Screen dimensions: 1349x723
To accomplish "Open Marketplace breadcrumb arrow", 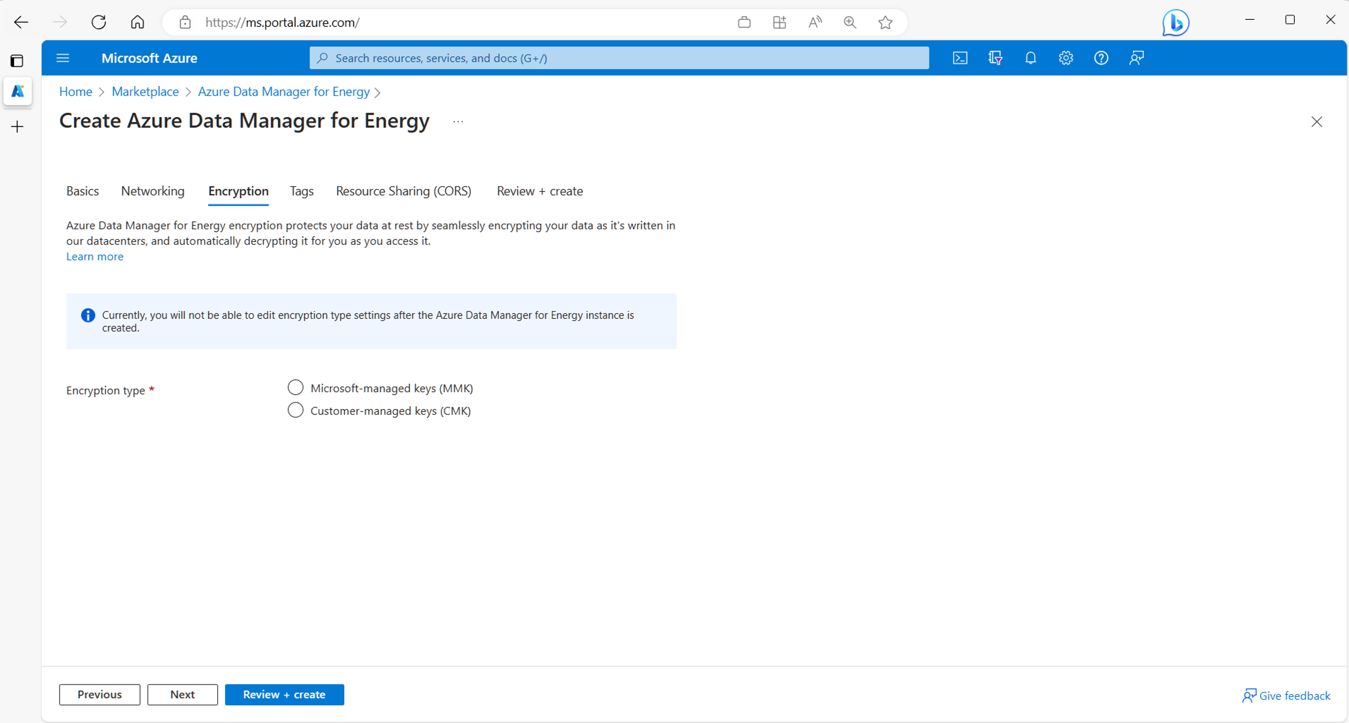I will pyautogui.click(x=189, y=92).
